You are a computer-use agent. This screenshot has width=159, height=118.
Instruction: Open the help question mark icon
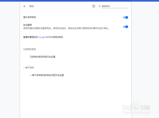(x=93, y=6)
